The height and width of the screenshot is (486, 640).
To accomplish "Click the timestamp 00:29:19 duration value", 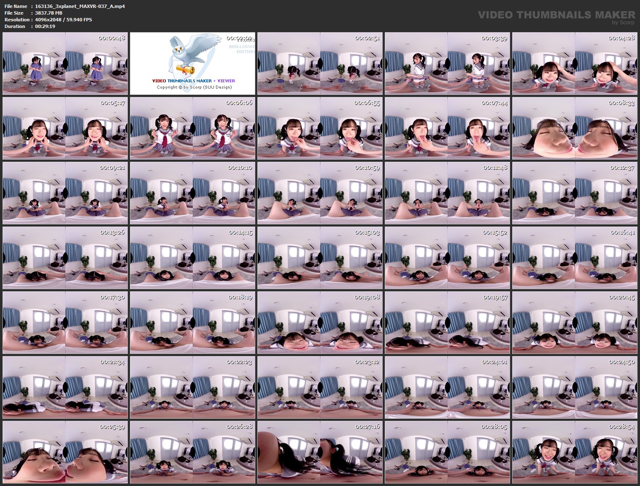I will pyautogui.click(x=44, y=26).
